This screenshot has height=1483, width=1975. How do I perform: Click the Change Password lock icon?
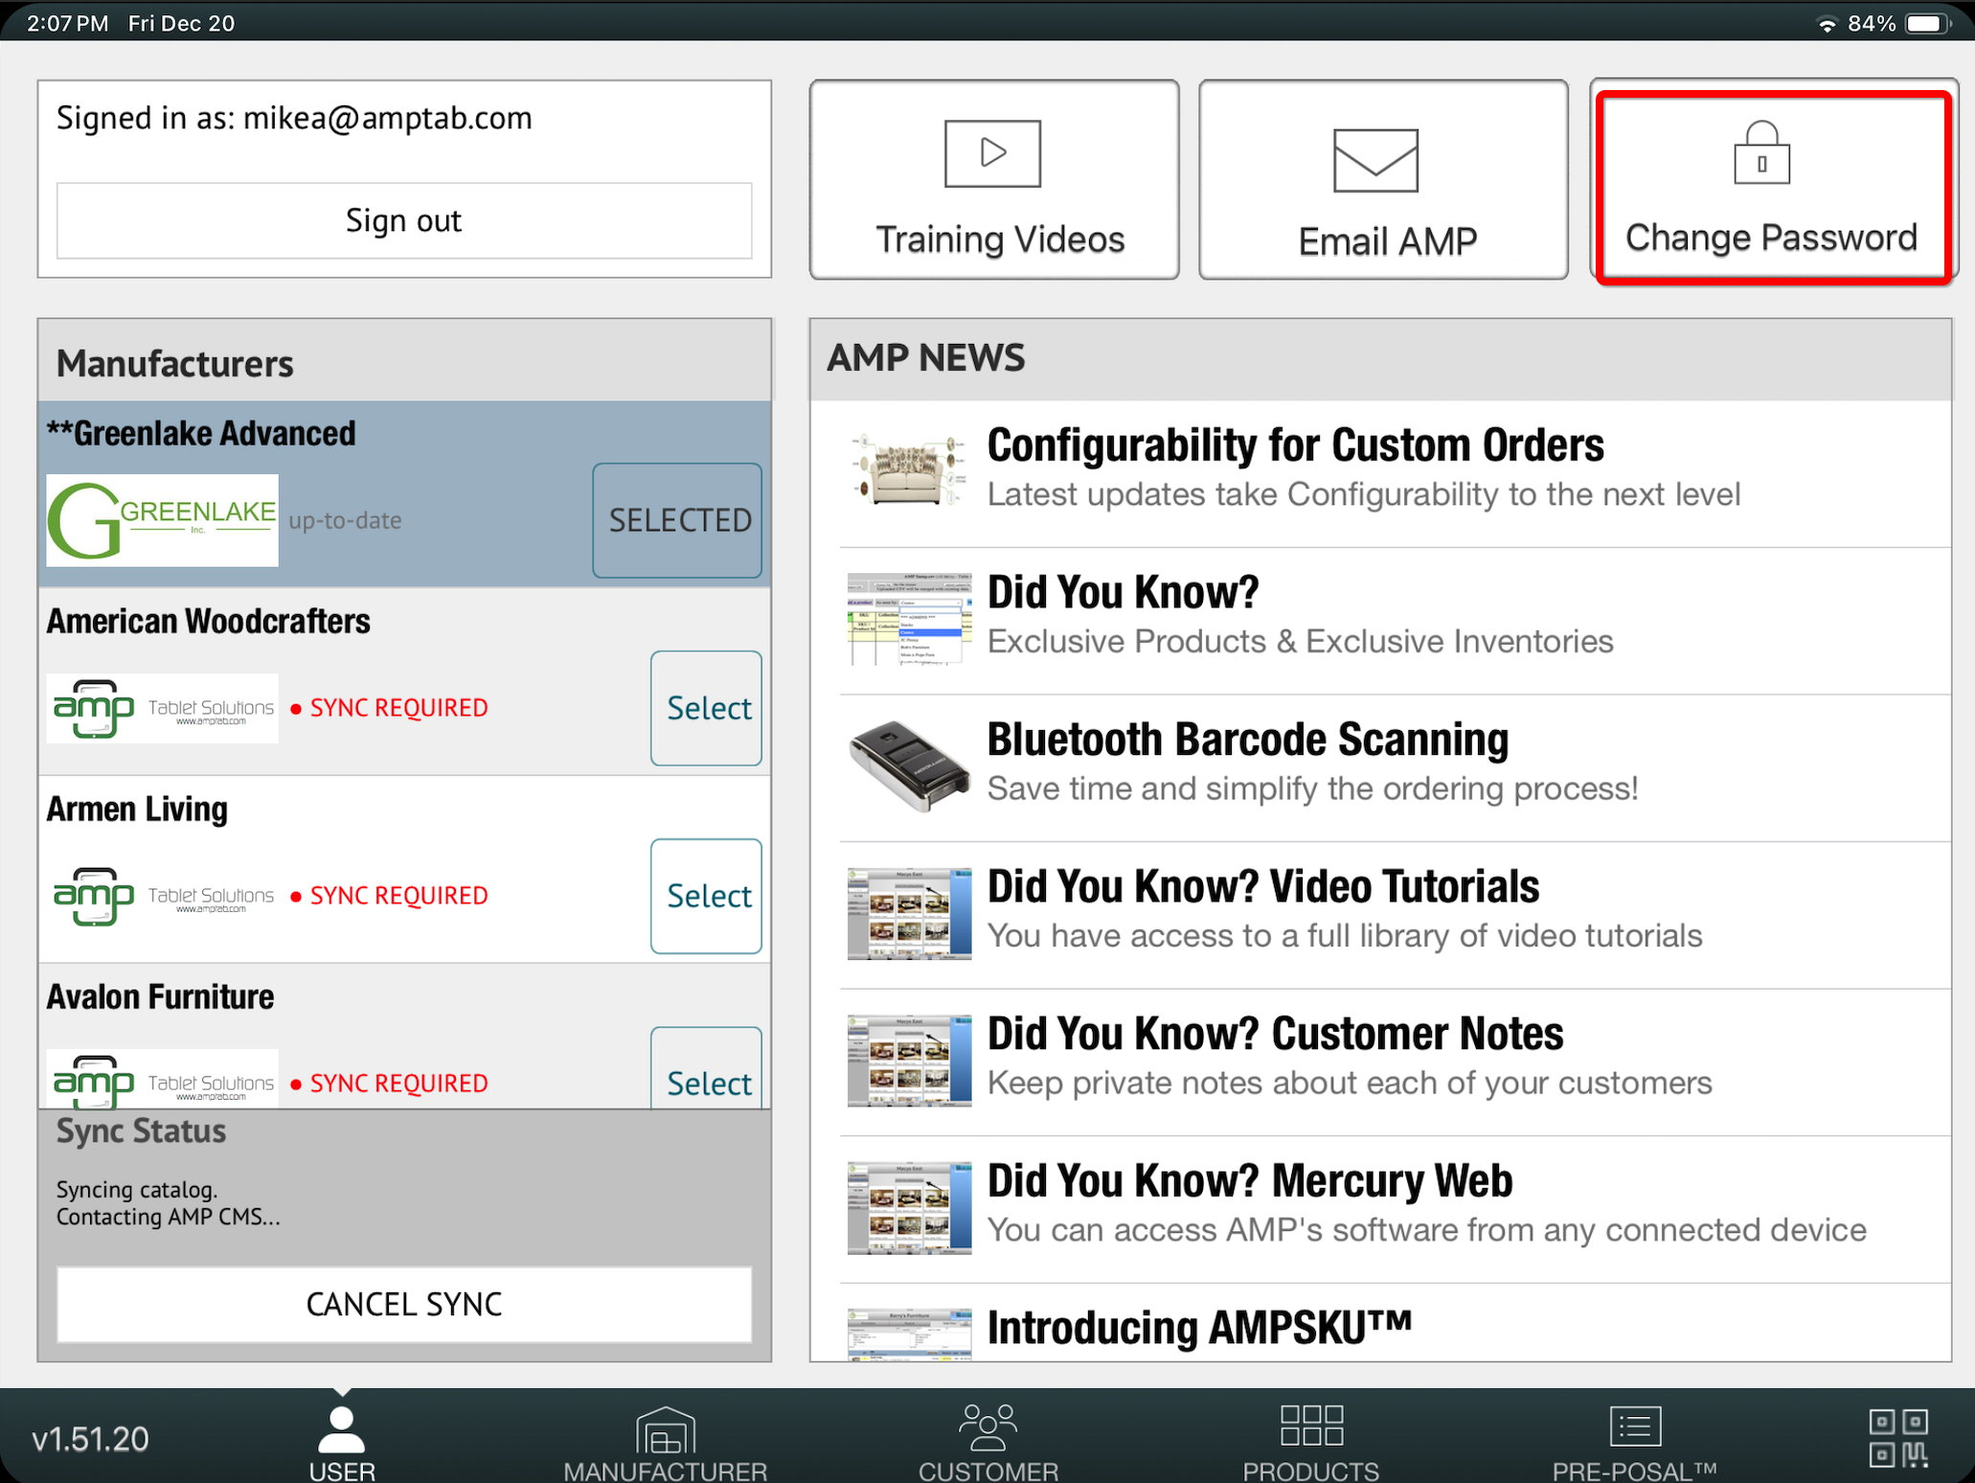[1760, 153]
